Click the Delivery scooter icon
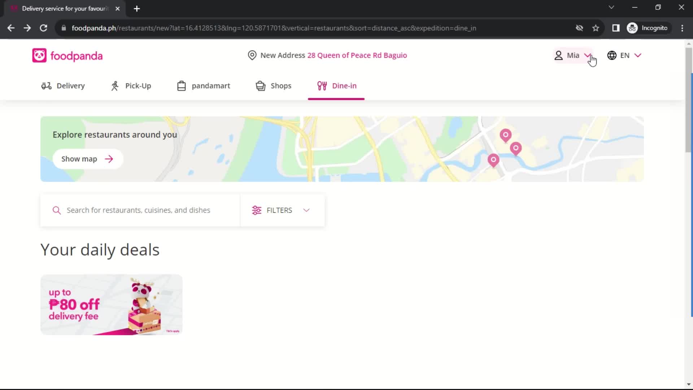693x390 pixels. point(46,86)
